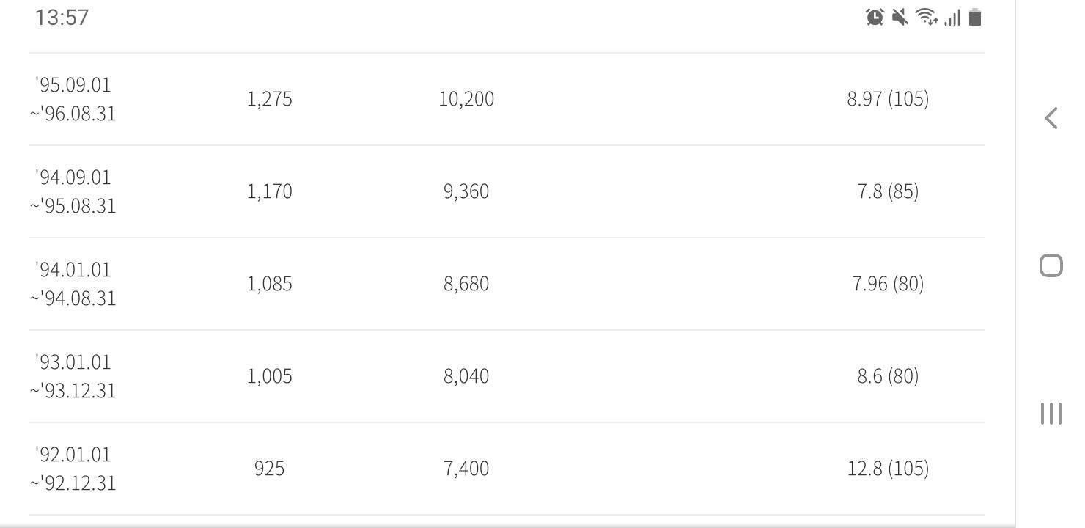The height and width of the screenshot is (528, 1085).
Task: Tap the 9,360 value cell
Action: click(x=466, y=191)
